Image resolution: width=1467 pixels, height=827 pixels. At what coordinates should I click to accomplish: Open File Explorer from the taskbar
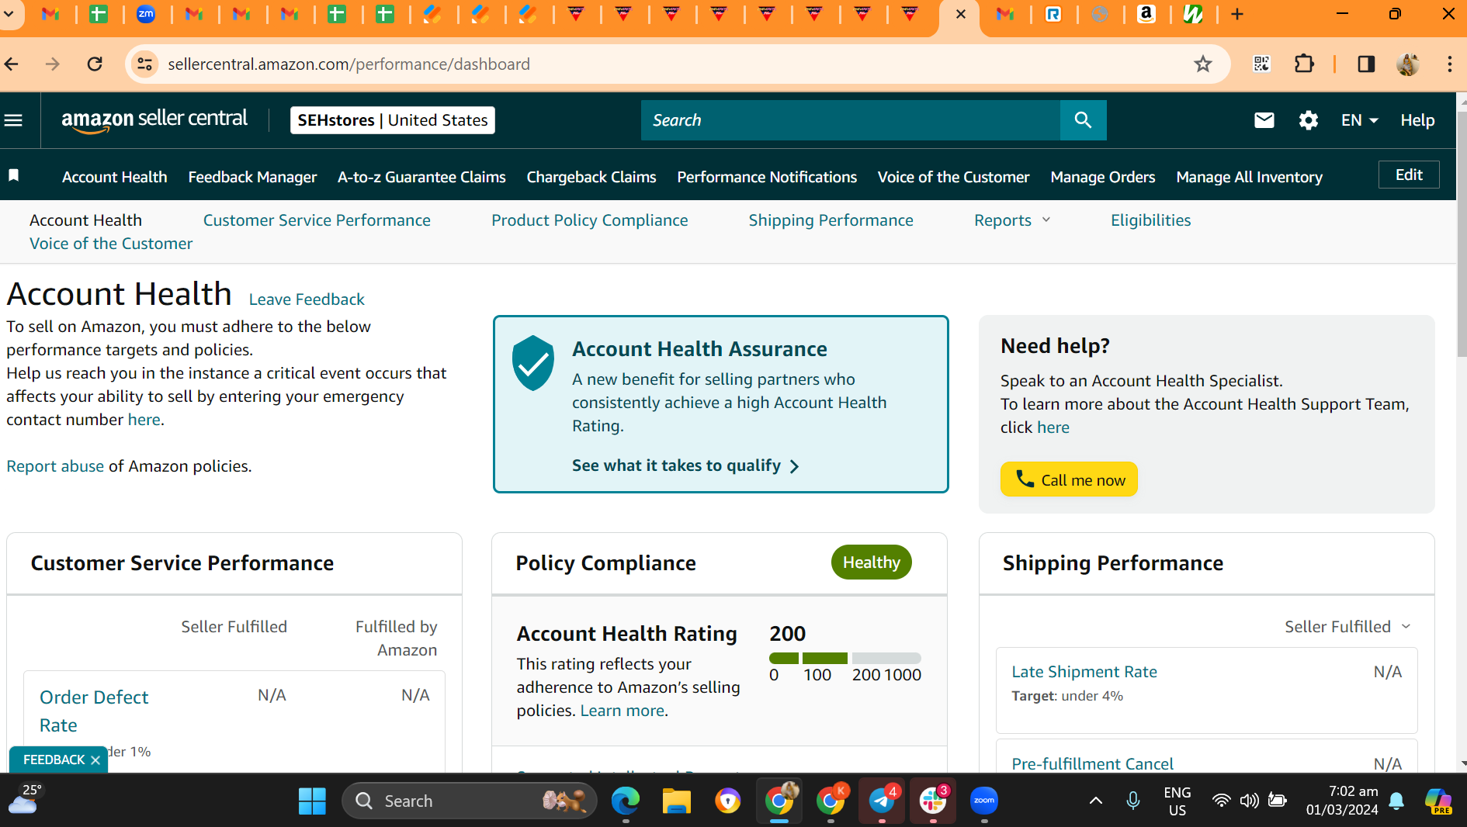pyautogui.click(x=676, y=801)
